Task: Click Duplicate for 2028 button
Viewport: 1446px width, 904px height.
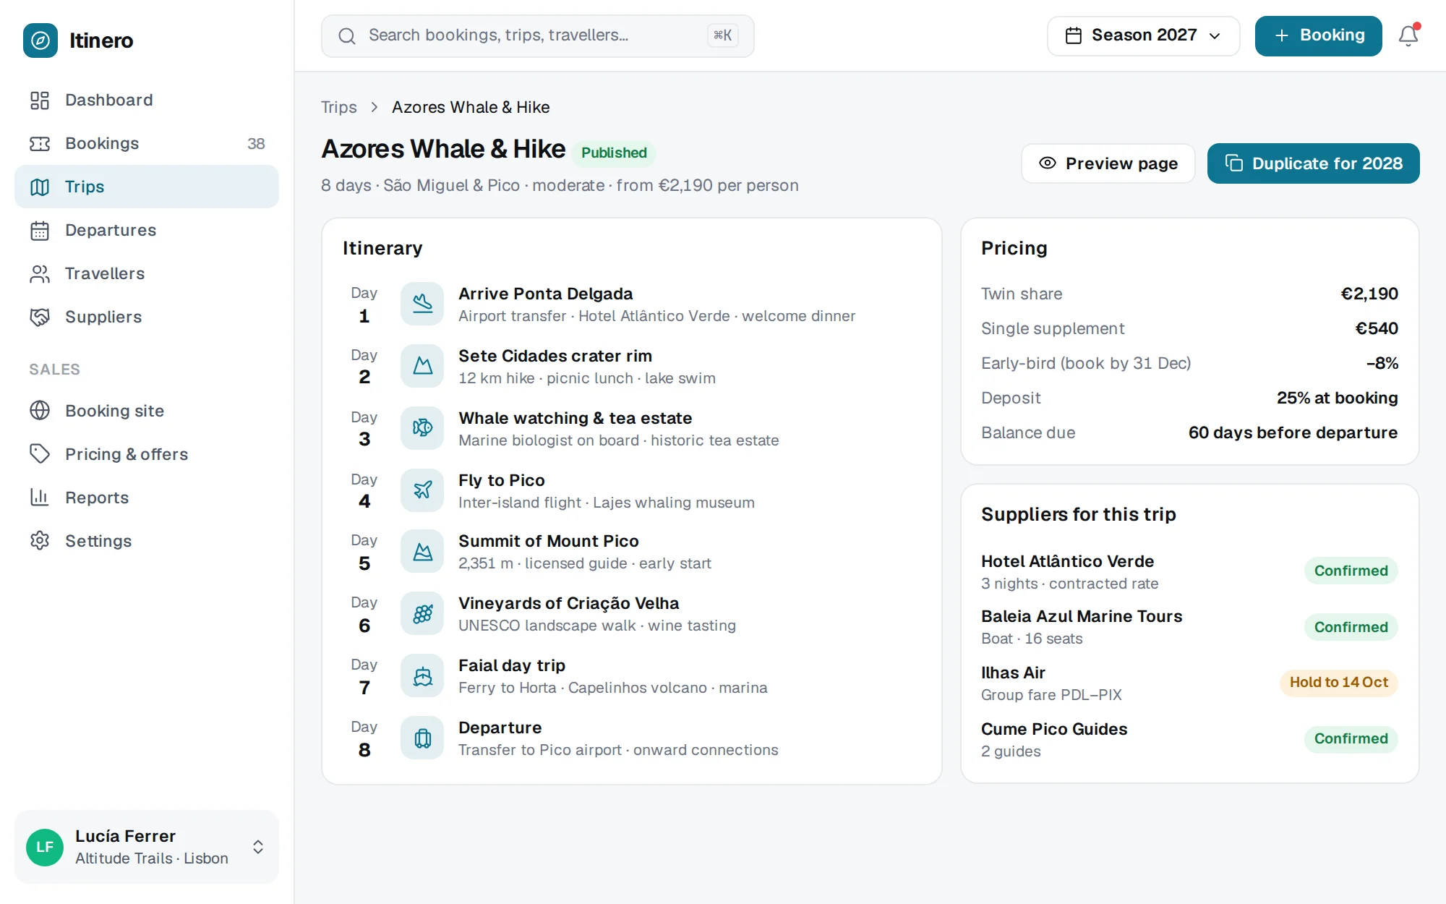Action: tap(1313, 163)
